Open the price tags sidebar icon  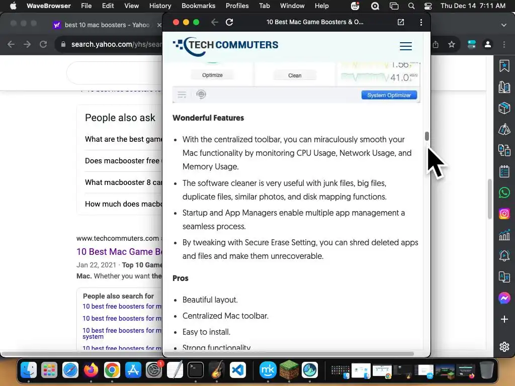point(504,129)
